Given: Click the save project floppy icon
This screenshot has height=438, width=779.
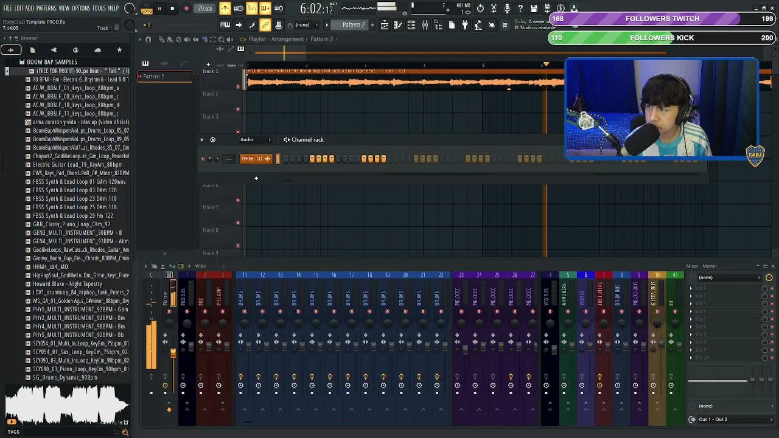Looking at the screenshot, I should 534,9.
